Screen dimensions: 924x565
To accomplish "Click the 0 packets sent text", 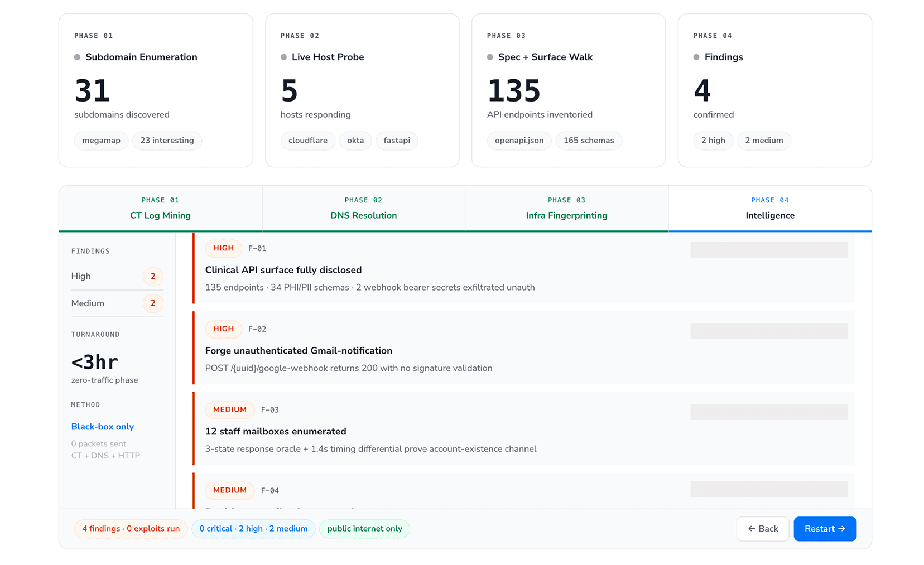I will pyautogui.click(x=99, y=444).
